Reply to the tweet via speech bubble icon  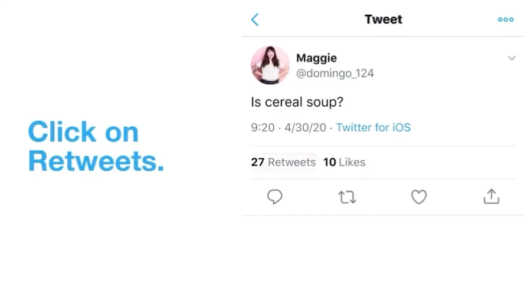[x=274, y=197]
